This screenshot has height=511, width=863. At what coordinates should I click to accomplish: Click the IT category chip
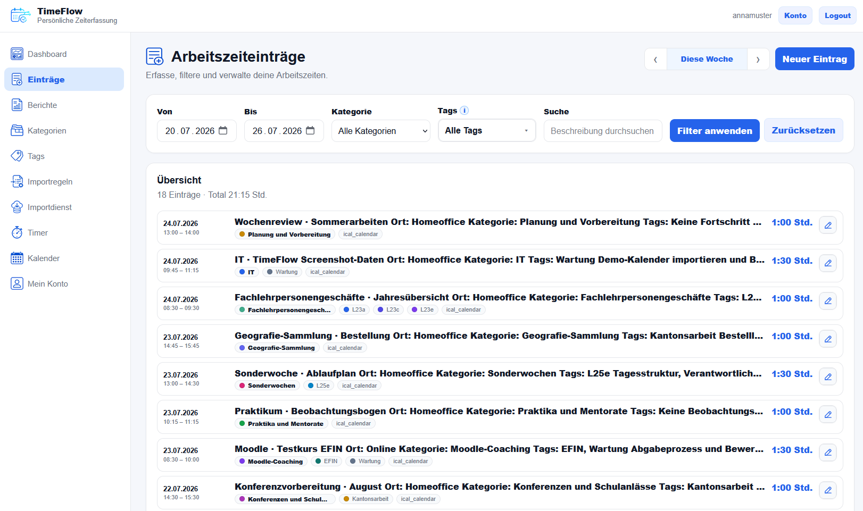(x=247, y=272)
